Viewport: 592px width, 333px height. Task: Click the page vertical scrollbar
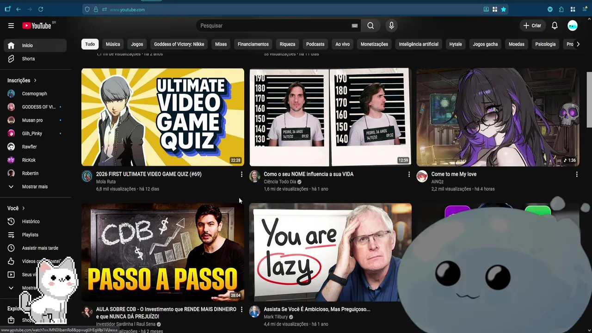pos(589,99)
